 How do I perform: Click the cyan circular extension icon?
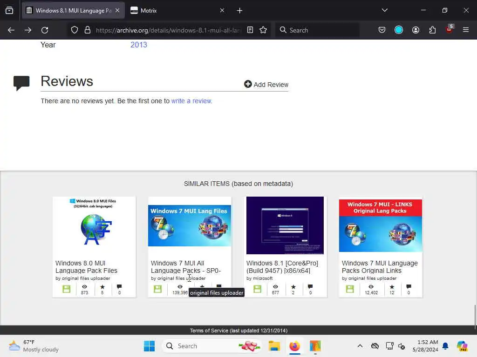tap(399, 30)
